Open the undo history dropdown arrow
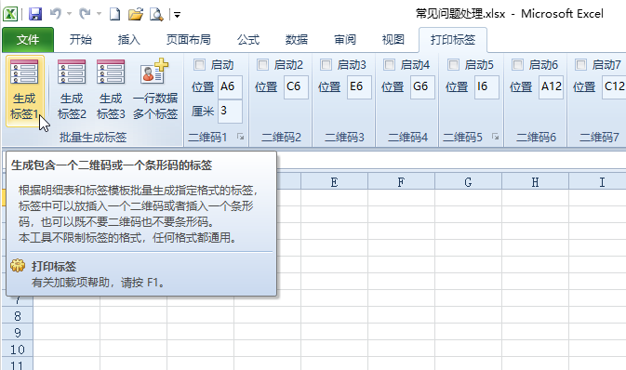This screenshot has width=626, height=370. [69, 14]
